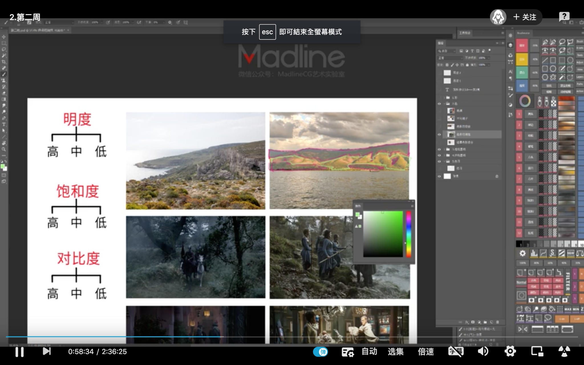Hide the 2.色 layer group
Image resolution: width=584 pixels, height=365 pixels.
point(439,104)
